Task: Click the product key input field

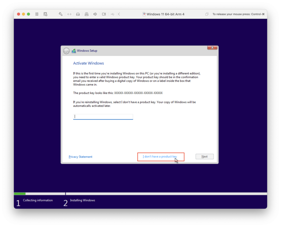Action: pos(103,117)
